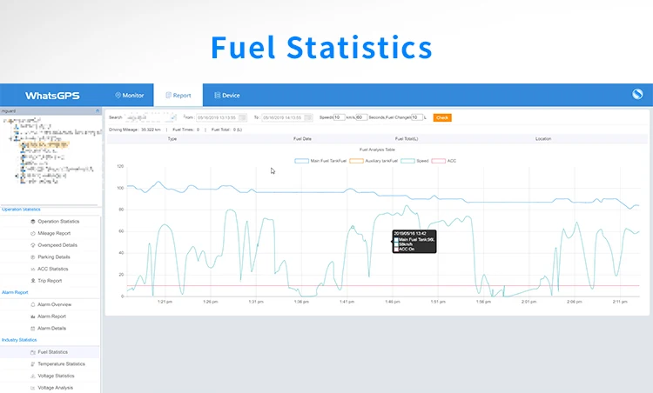The image size is (653, 393).
Task: Open Alarm Details
Action: (x=51, y=328)
